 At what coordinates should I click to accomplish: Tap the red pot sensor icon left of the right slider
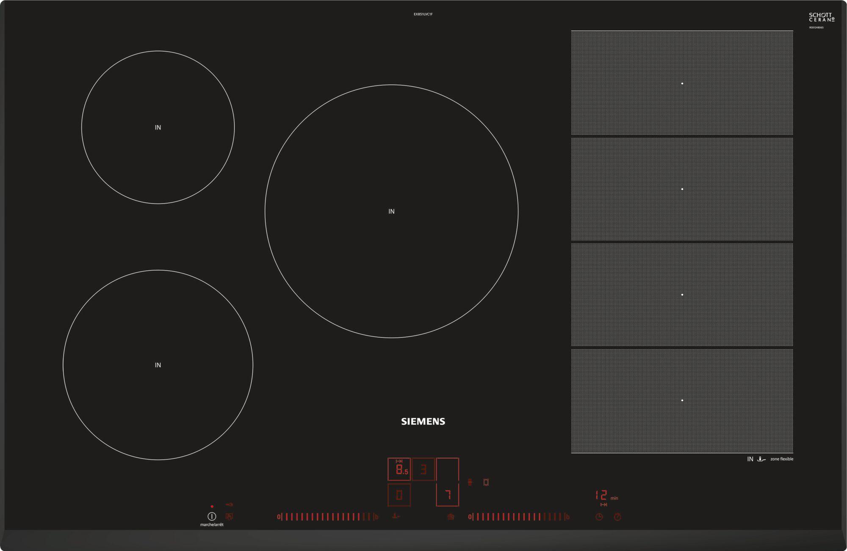coord(450,516)
